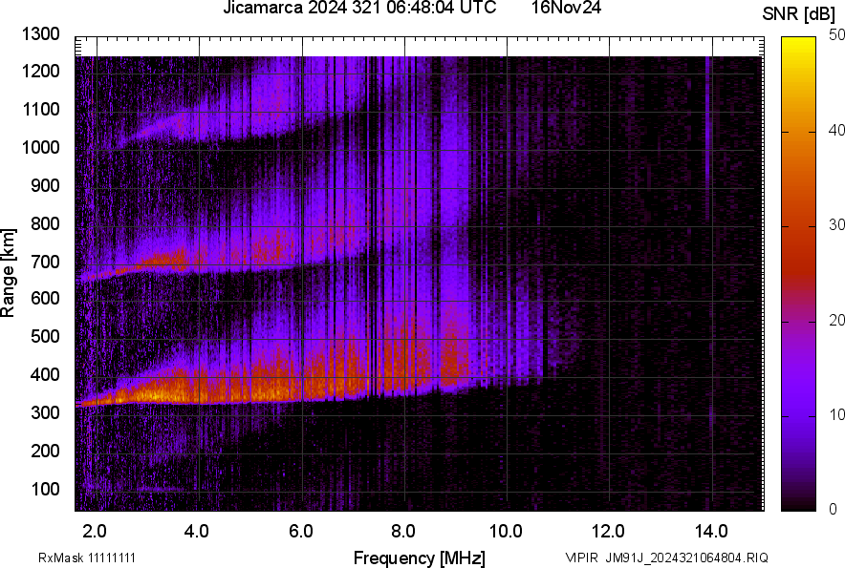Viewport: 845px width, 568px height.
Task: Click the range tick label '1100'
Action: (40, 109)
